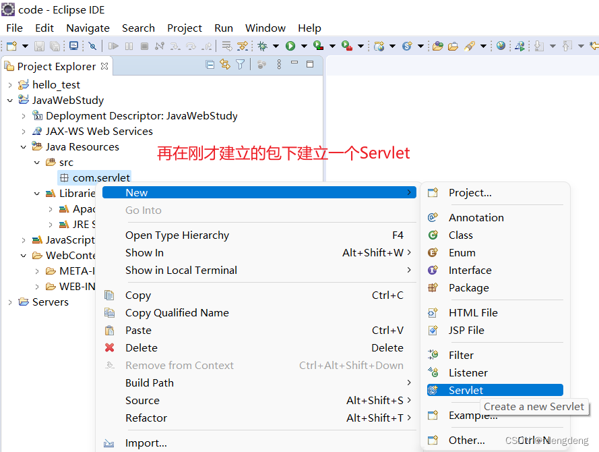599x452 pixels.
Task: Open the Run dropdown arrow
Action: click(304, 47)
